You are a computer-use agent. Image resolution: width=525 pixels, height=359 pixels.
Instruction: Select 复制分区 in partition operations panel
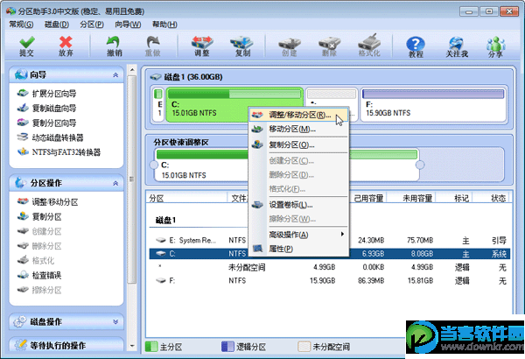pyautogui.click(x=39, y=217)
